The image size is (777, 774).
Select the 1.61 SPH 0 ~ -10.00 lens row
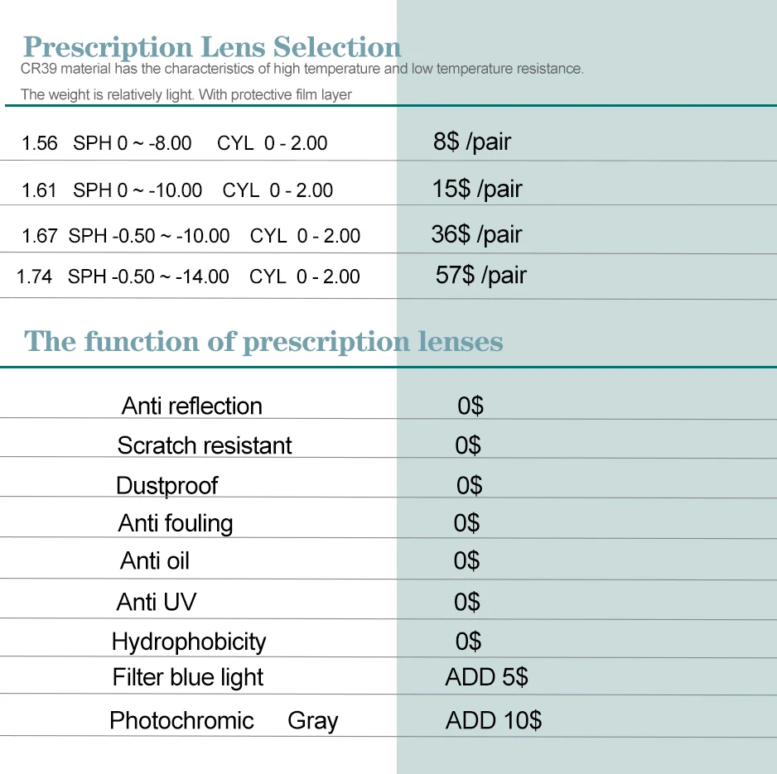pos(177,190)
